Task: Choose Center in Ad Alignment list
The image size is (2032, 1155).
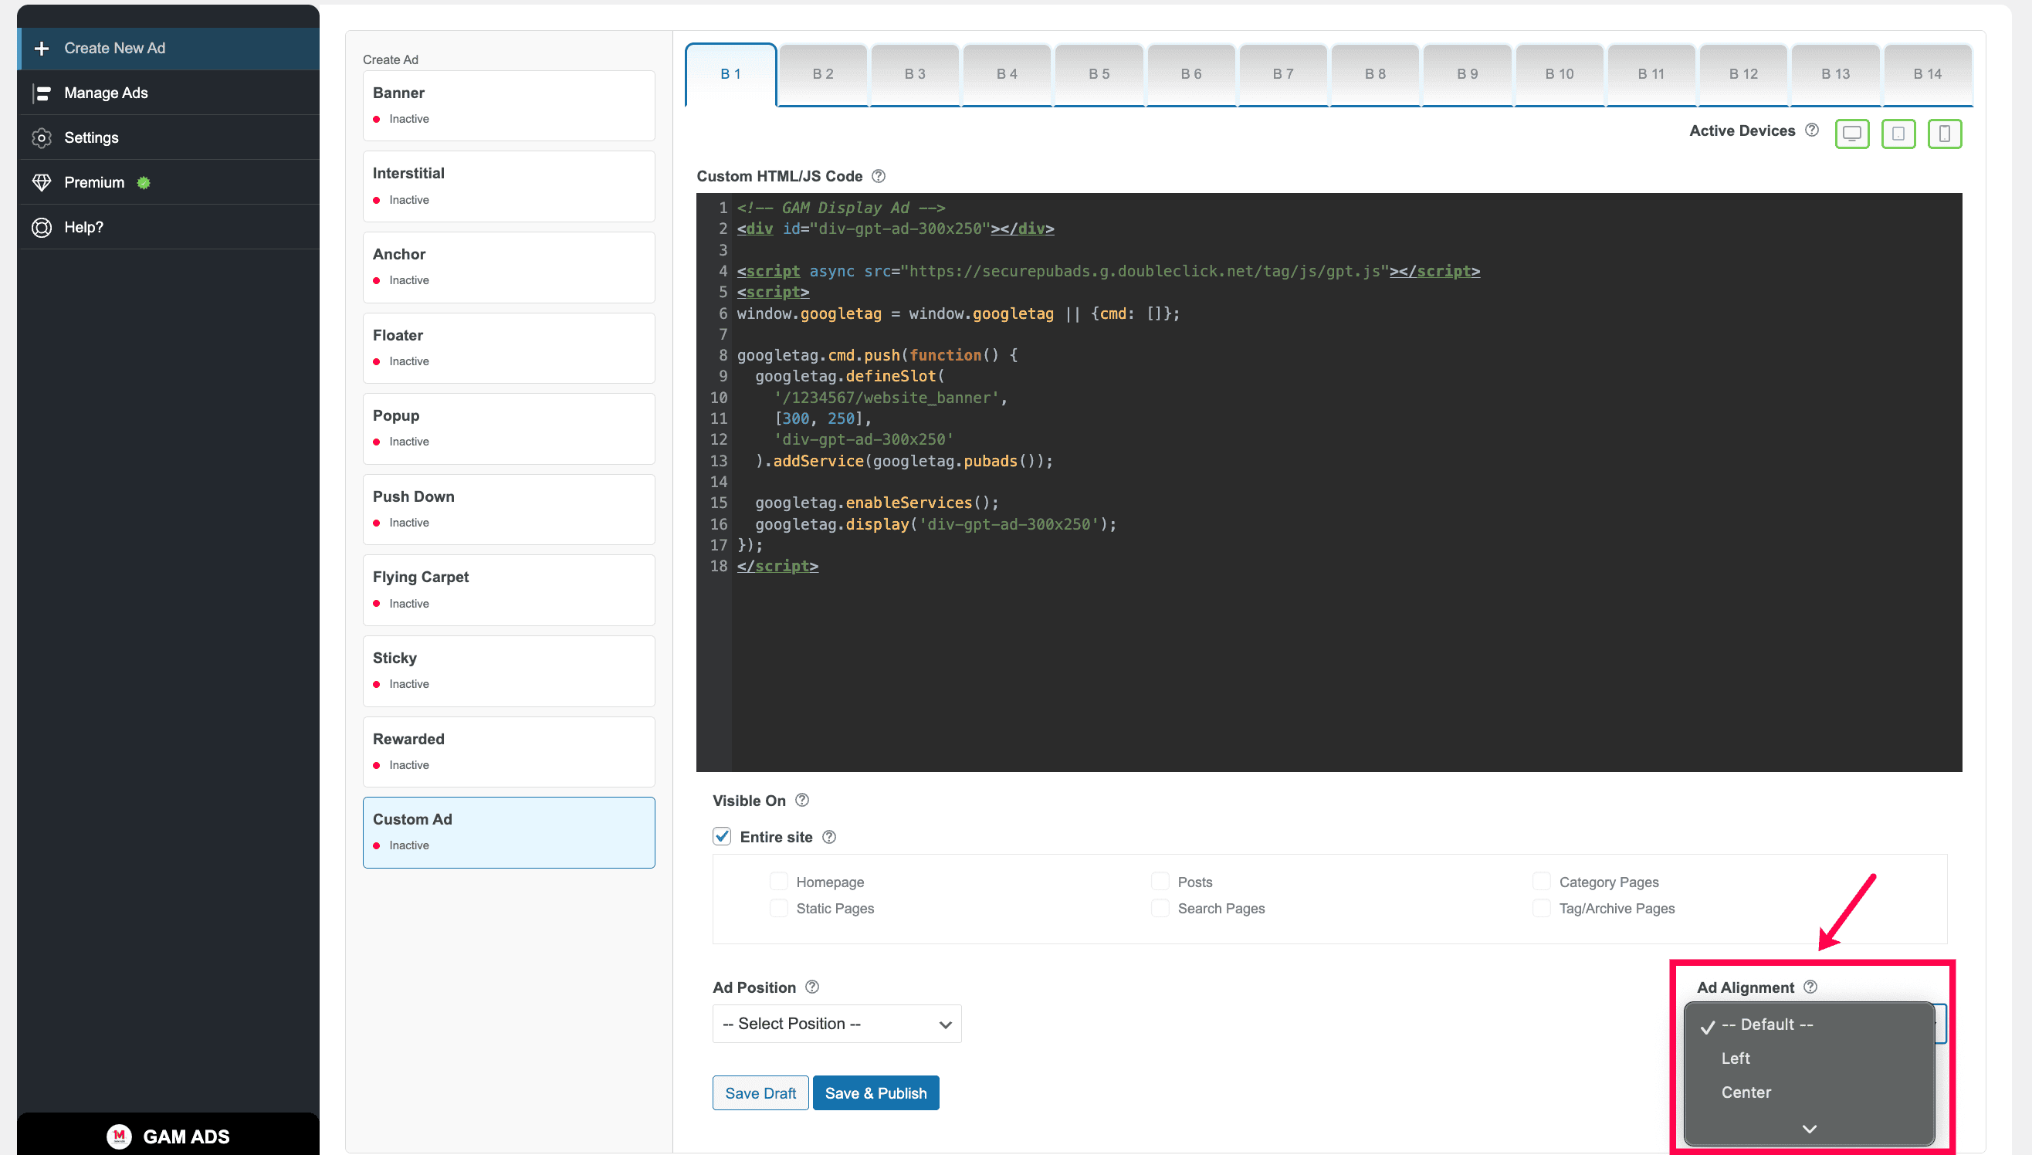Action: point(1807,1092)
